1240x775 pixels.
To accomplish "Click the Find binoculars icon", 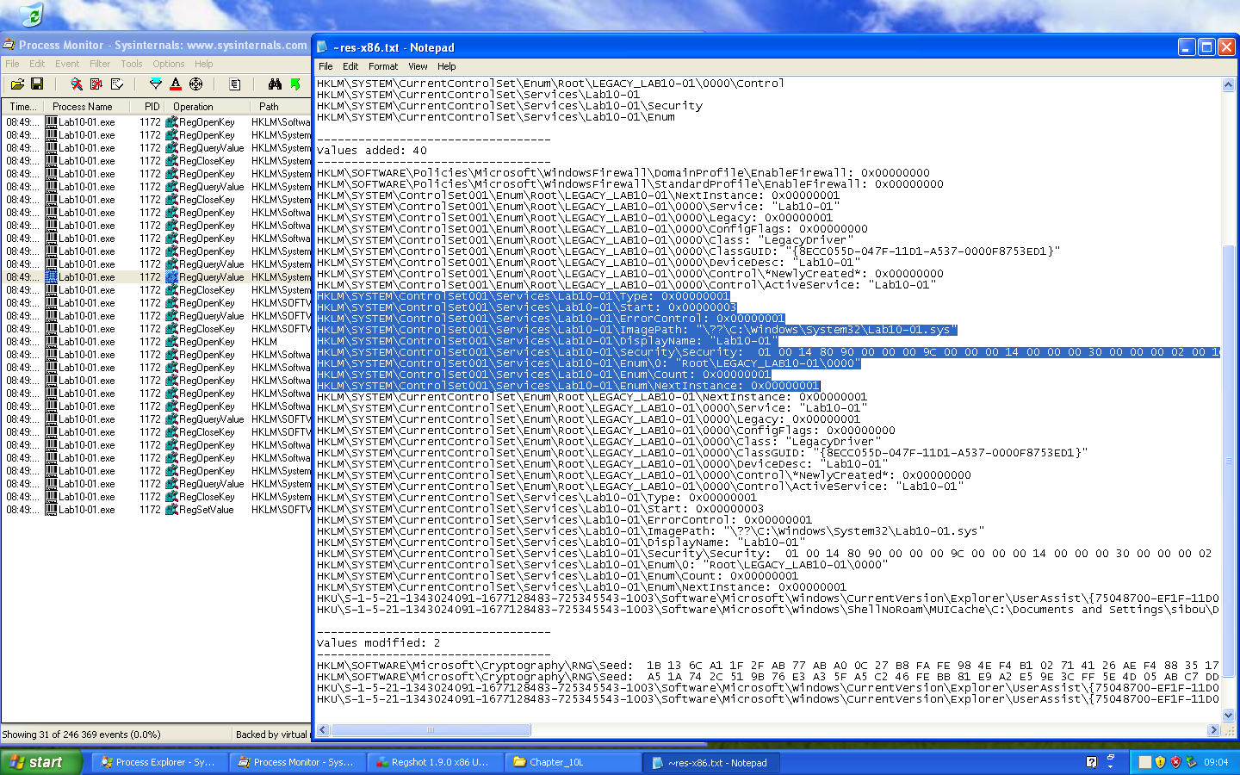I will pyautogui.click(x=275, y=84).
